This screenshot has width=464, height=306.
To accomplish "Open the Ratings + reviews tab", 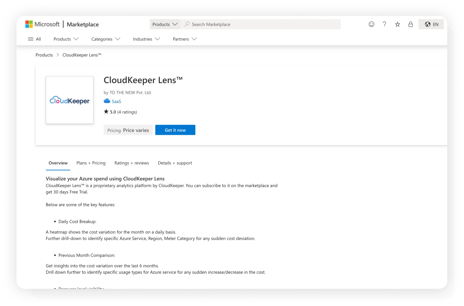I will click(x=131, y=163).
